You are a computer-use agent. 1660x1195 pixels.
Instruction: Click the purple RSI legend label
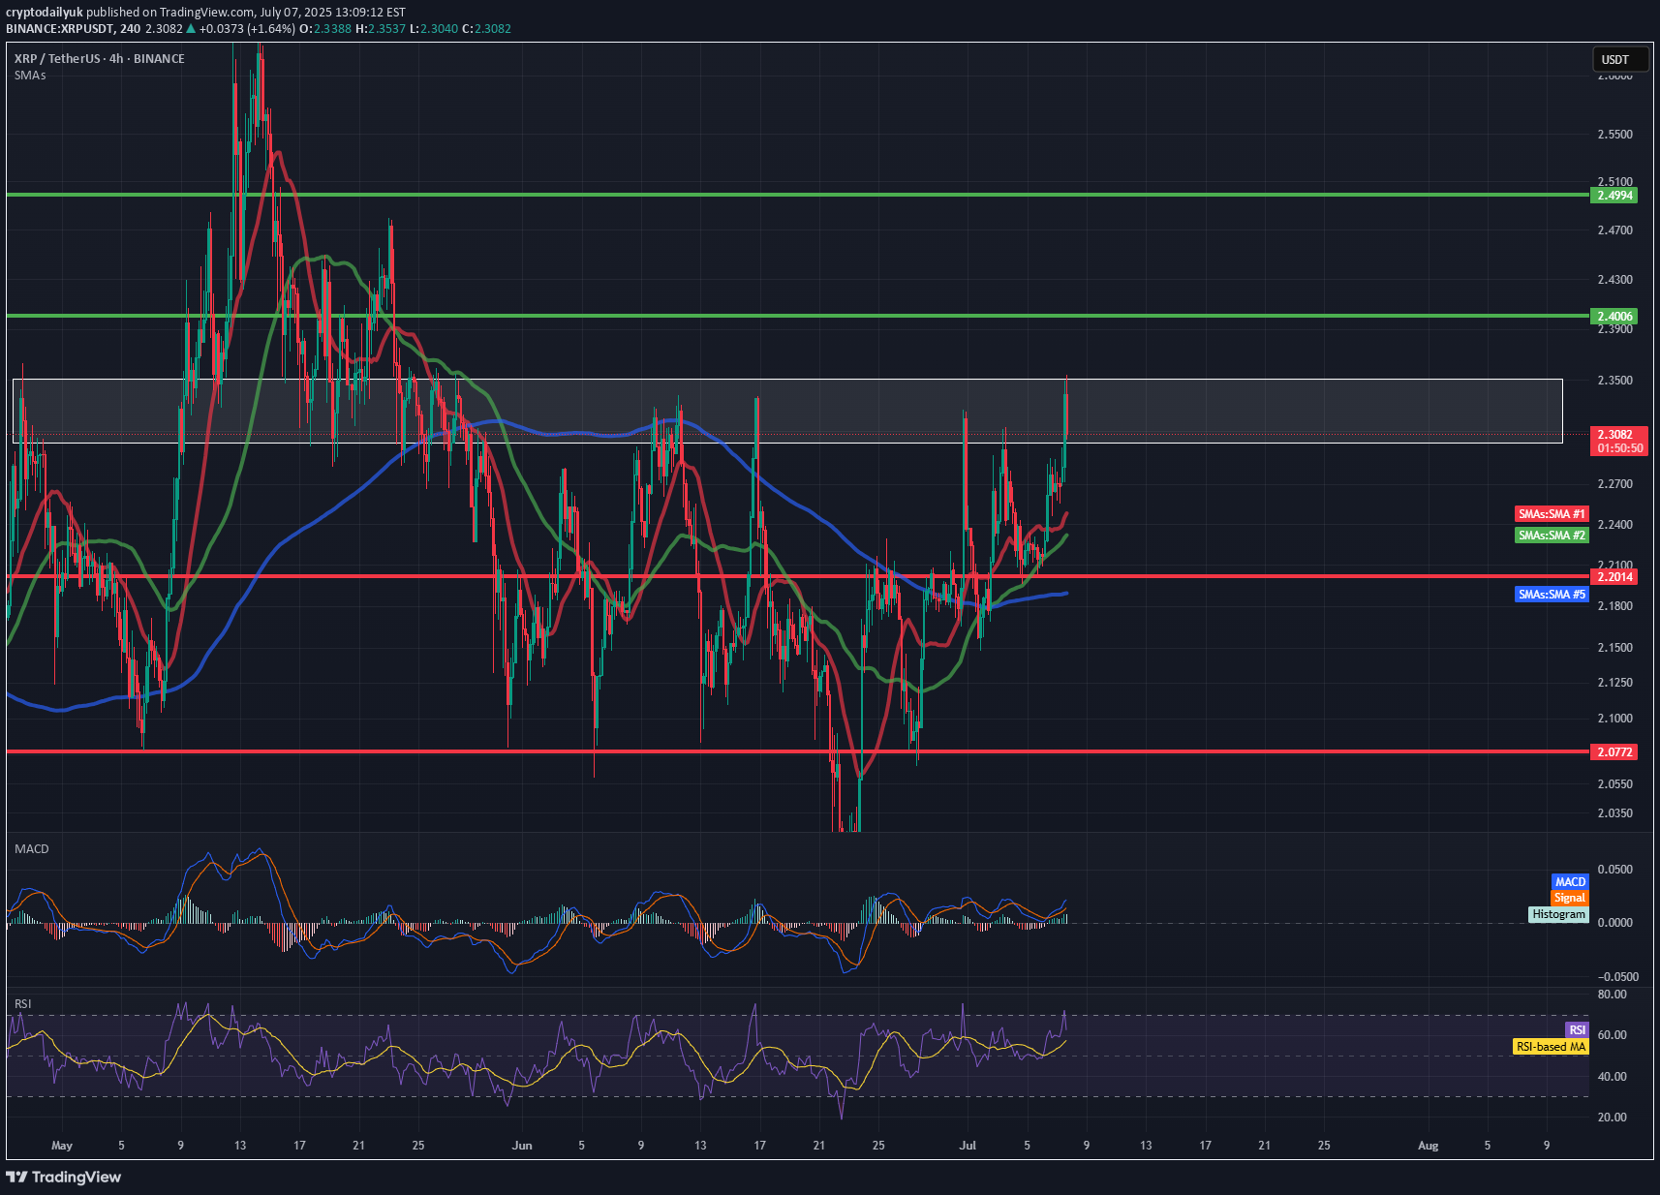[x=1577, y=1029]
